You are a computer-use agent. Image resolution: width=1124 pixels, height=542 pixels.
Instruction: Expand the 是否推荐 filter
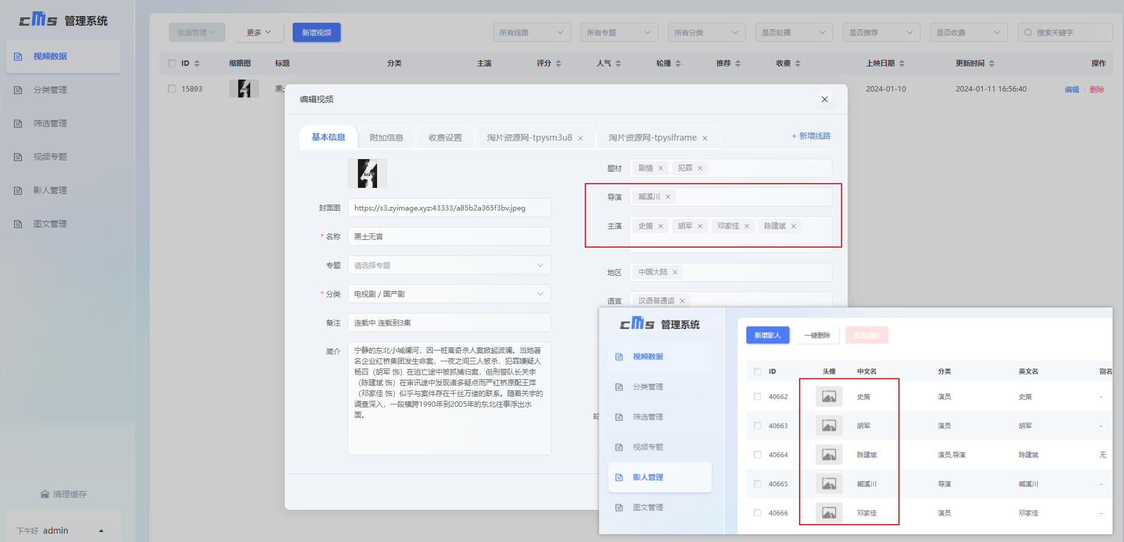[882, 32]
